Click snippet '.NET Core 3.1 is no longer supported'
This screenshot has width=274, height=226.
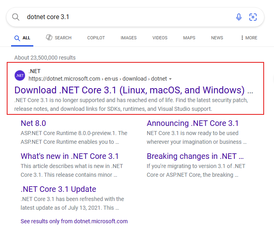pos(131,104)
